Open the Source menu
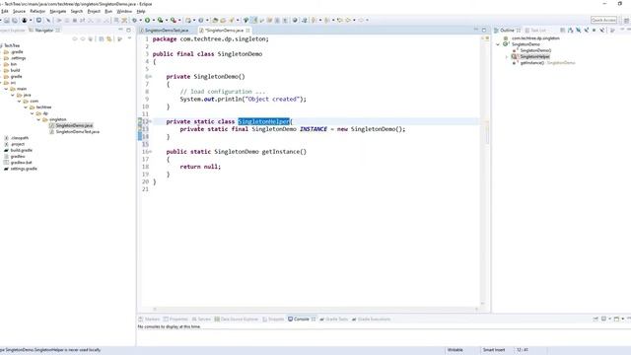This screenshot has width=631, height=355. click(x=19, y=11)
